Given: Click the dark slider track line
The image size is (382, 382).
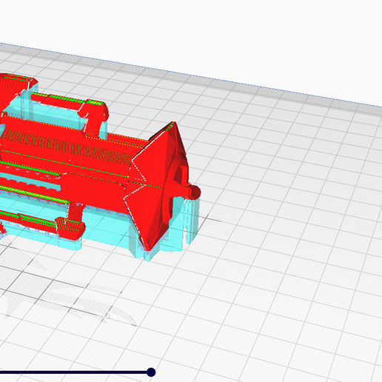Looking at the screenshot, I should pos(73,372).
